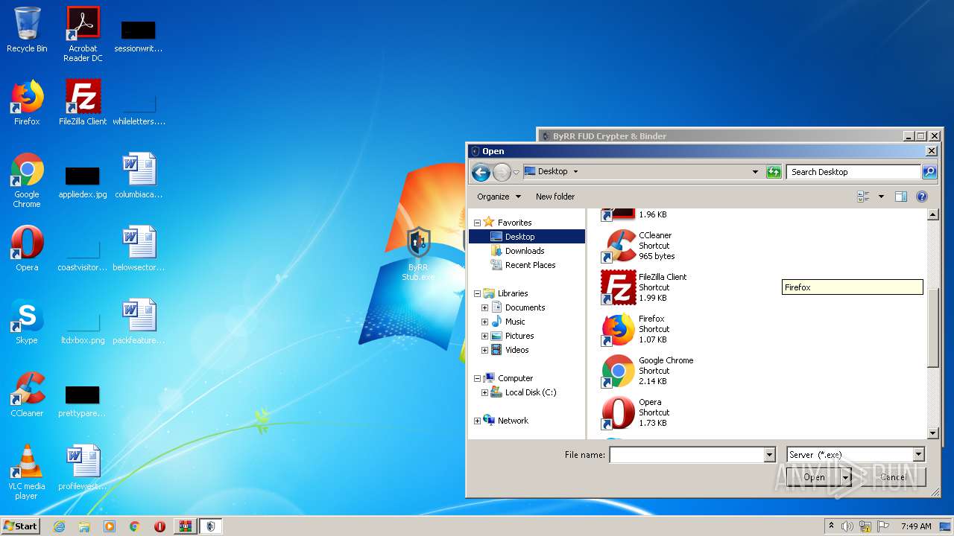The height and width of the screenshot is (536, 954).
Task: Select packfeature Word document on desktop
Action: pos(139,322)
